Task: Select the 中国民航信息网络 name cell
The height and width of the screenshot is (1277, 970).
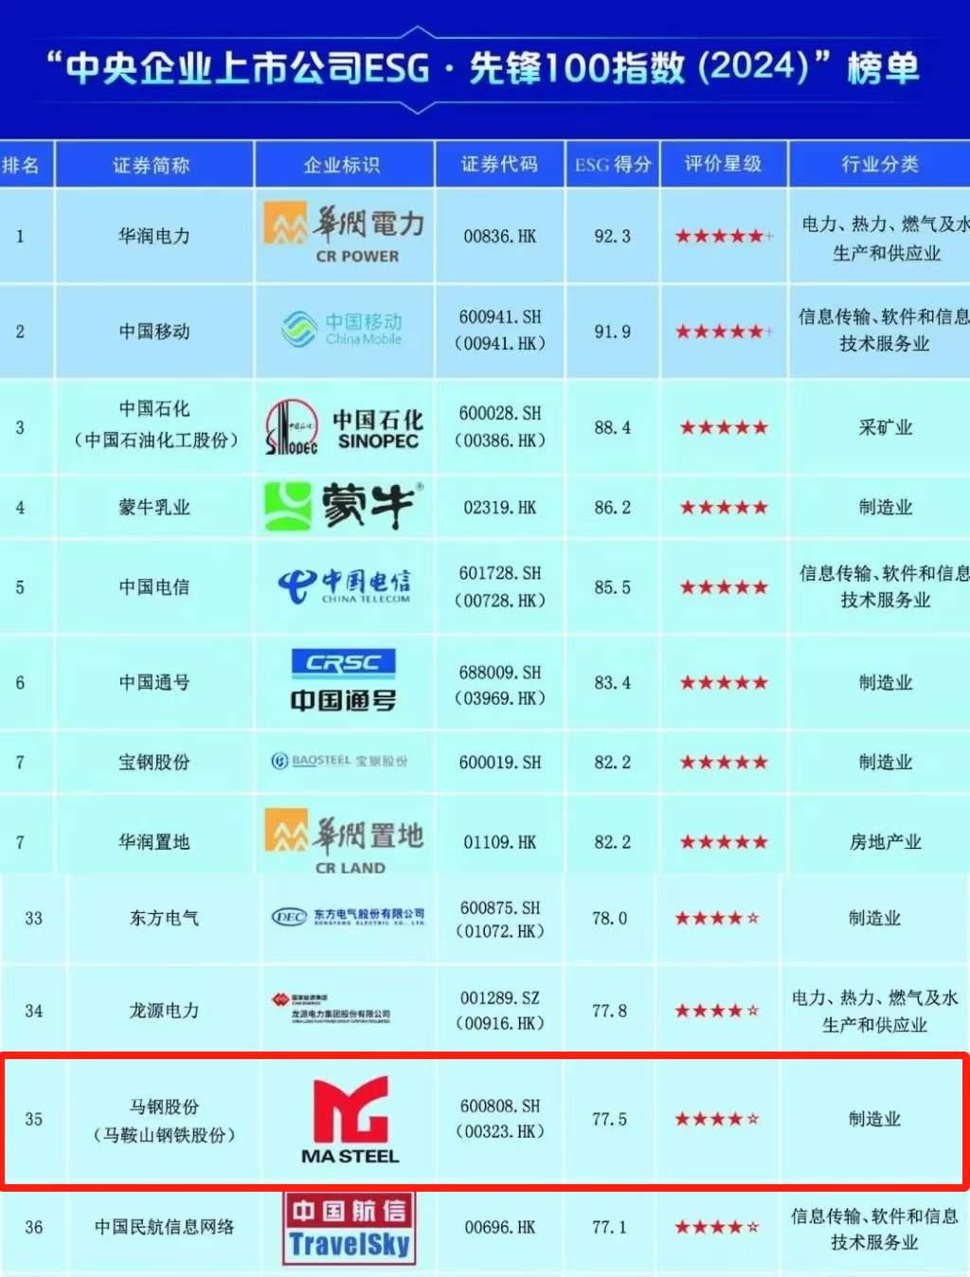Action: [165, 1227]
